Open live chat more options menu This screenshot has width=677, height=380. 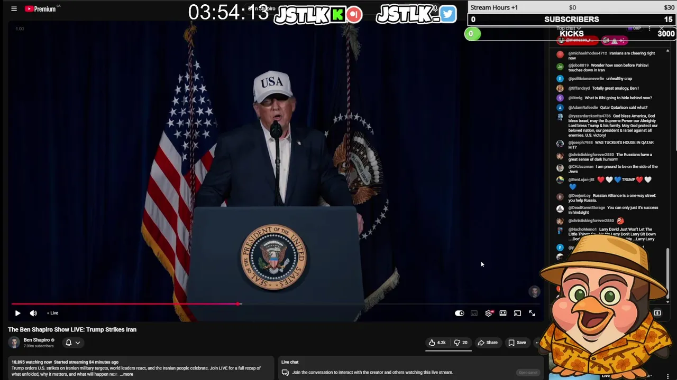pos(649,28)
